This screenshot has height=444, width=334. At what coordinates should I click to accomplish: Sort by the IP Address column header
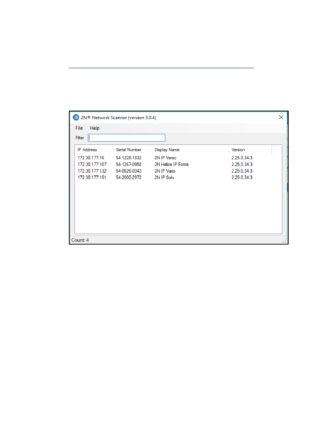(x=87, y=150)
